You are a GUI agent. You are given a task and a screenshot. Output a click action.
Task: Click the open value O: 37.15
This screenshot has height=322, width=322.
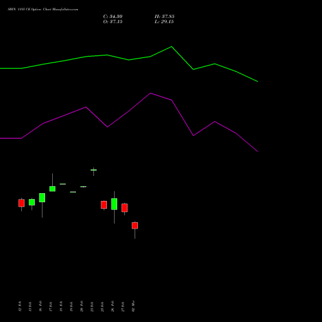tap(113, 22)
